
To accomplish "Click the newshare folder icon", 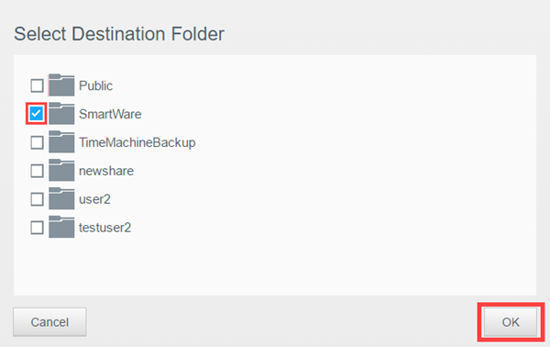I will 61,171.
